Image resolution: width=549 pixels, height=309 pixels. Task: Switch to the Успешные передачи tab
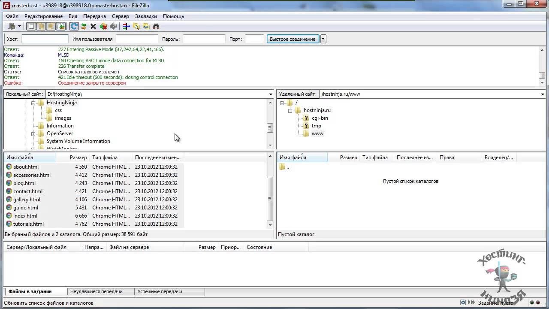[160, 292]
